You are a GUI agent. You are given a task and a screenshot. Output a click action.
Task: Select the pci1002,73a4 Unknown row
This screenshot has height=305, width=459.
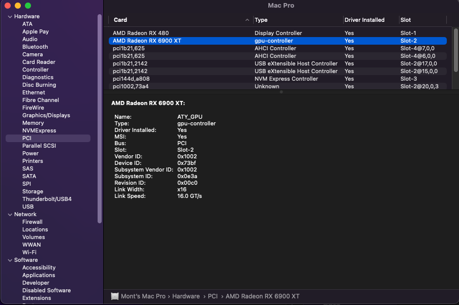click(x=278, y=86)
